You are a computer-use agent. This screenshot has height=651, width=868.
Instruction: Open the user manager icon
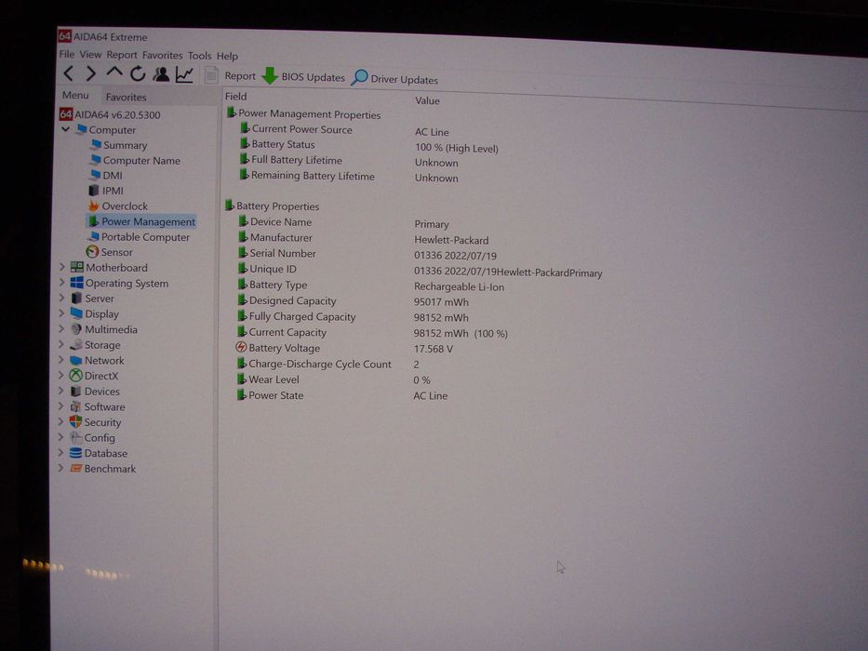point(161,74)
